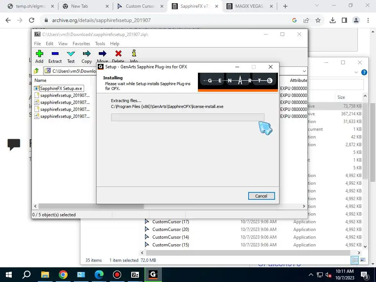This screenshot has height=282, width=376.
Task: Bookmark this page with the star
Action: 318,21
